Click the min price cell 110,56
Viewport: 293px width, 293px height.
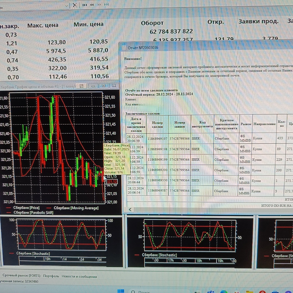[100, 76]
